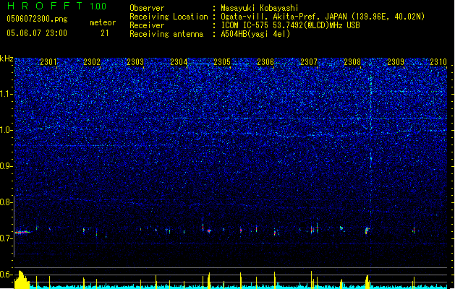
Task: Click the 2301 time marker
Action: [x=48, y=61]
